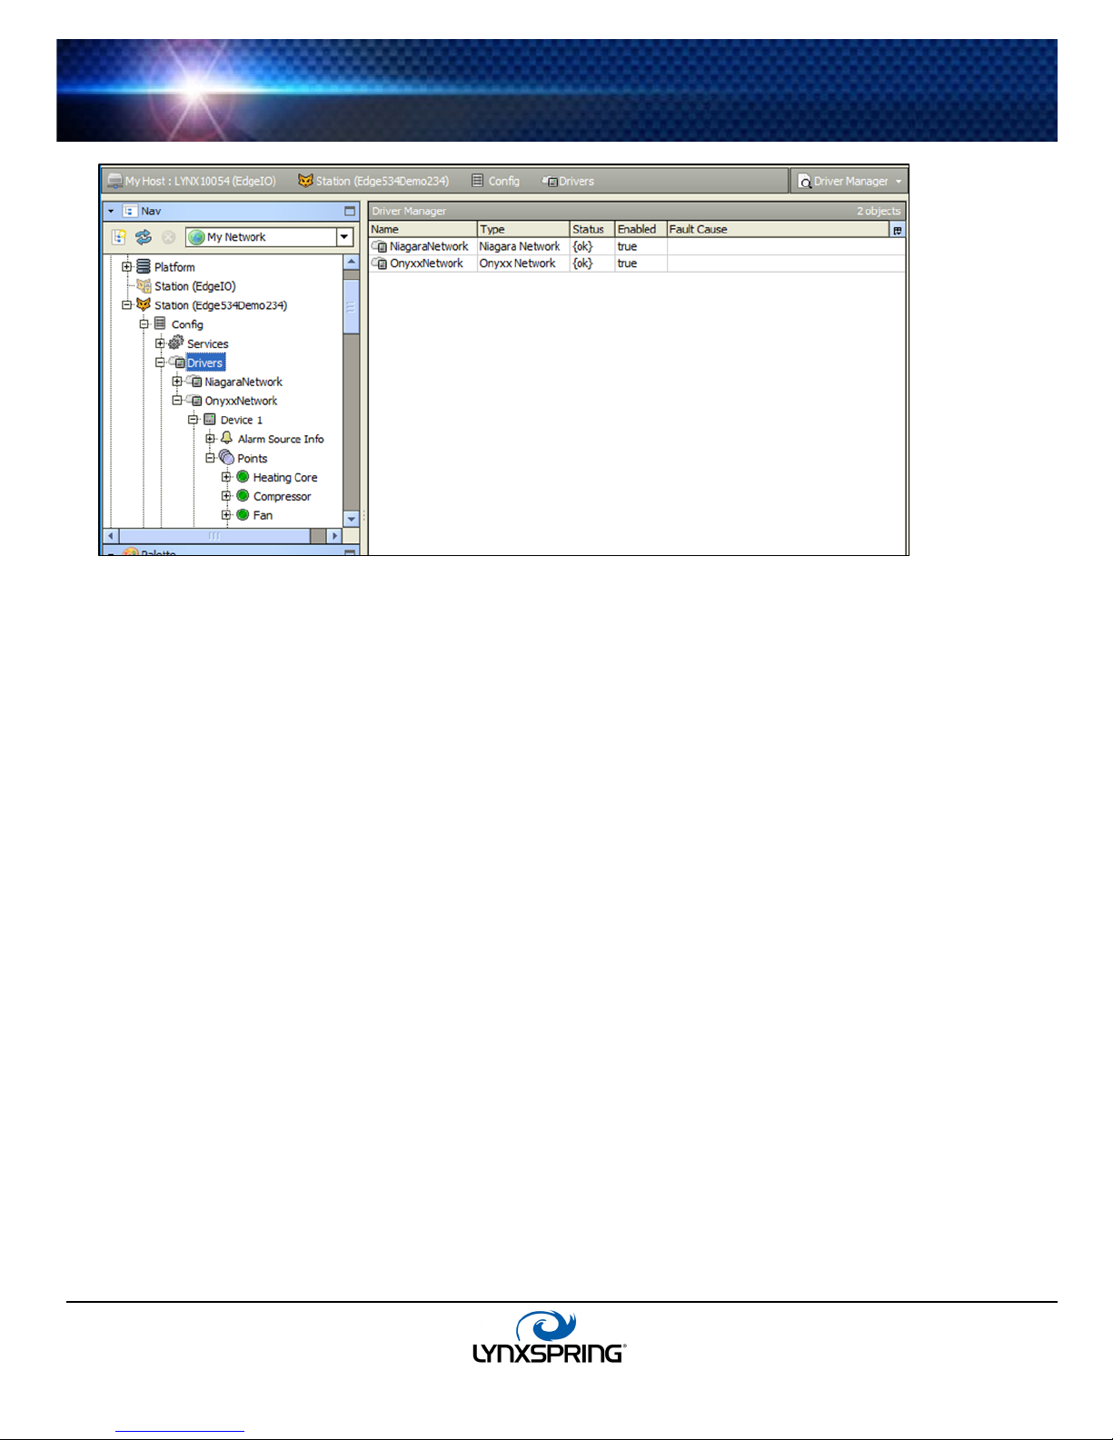Click the Platform server stack icon
The image size is (1113, 1440).
(x=144, y=267)
